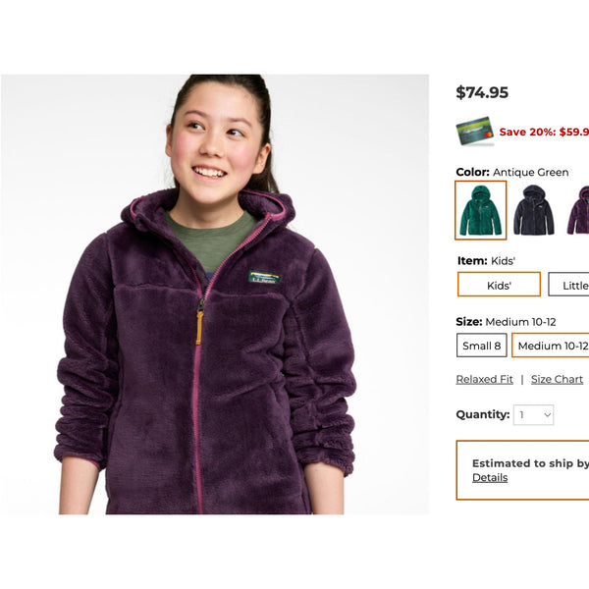The width and height of the screenshot is (589, 589).
Task: Click the credit card icon
Action: (474, 131)
